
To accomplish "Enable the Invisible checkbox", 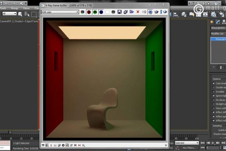I will click(x=214, y=92).
